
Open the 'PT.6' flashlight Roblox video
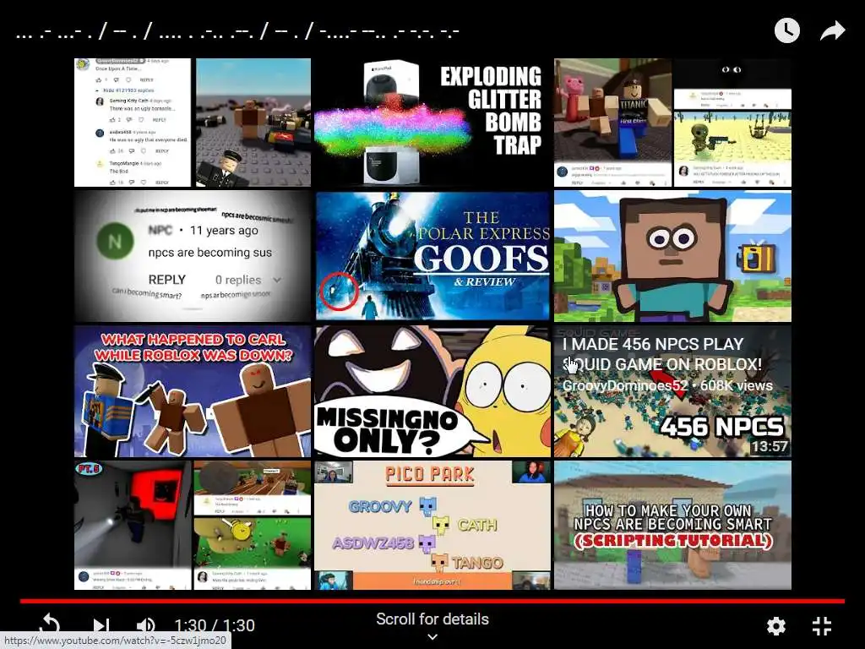(x=193, y=525)
